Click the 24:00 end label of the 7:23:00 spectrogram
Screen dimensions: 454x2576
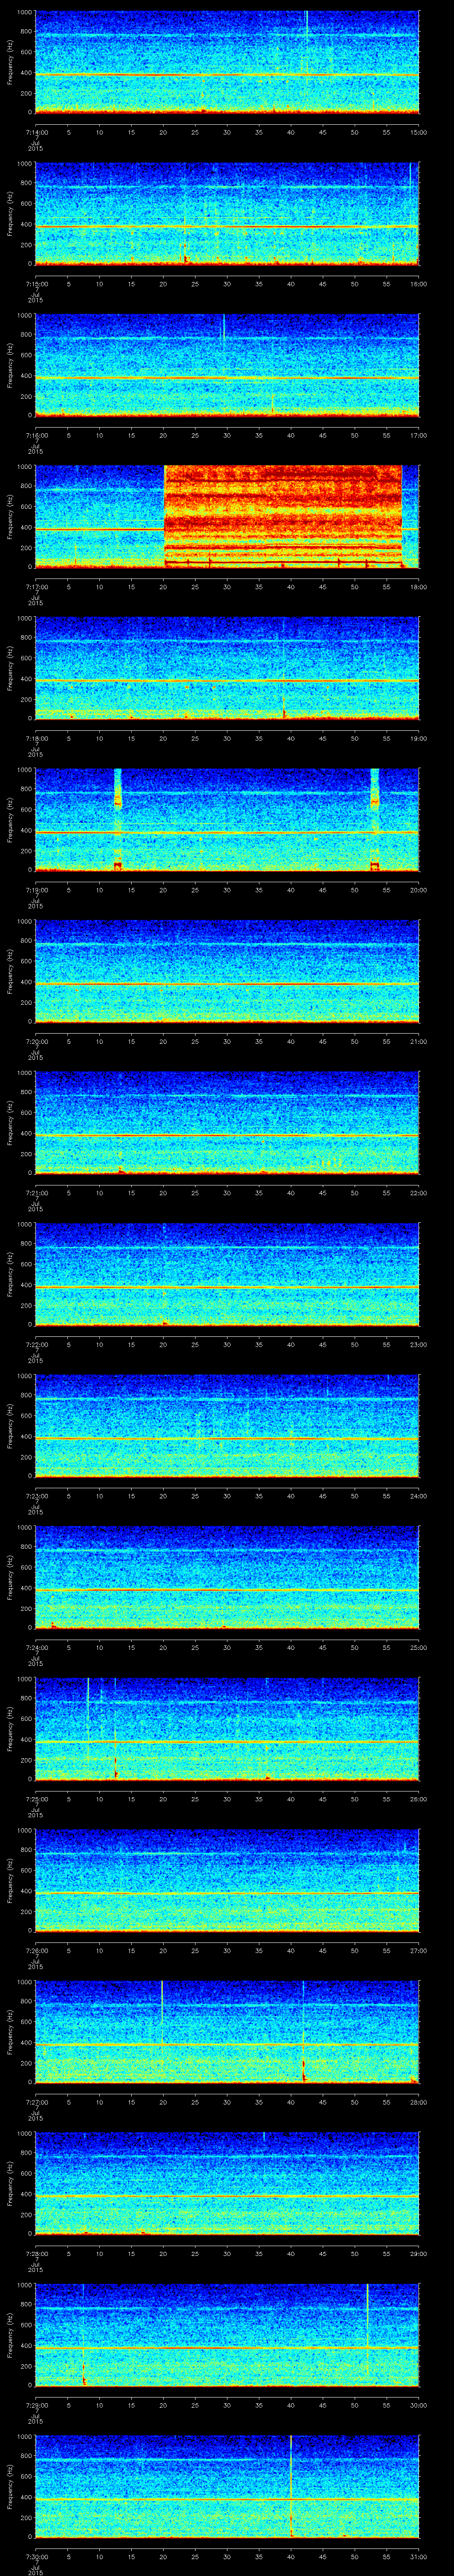pos(418,1495)
